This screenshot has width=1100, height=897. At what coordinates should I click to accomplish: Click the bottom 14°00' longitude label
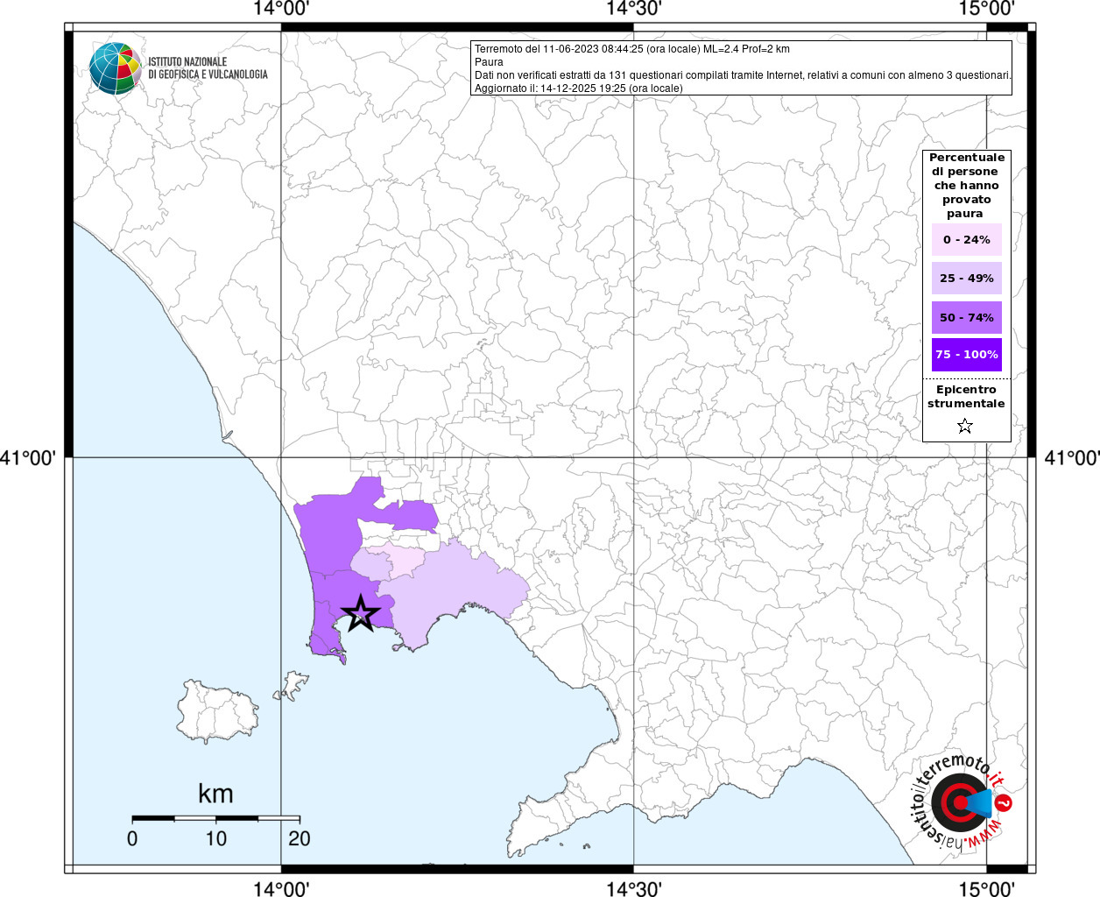tap(281, 888)
